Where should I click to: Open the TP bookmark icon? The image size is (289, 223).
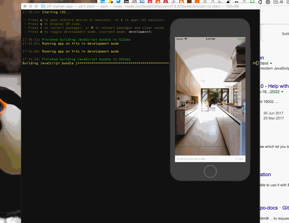pyautogui.click(x=126, y=2)
